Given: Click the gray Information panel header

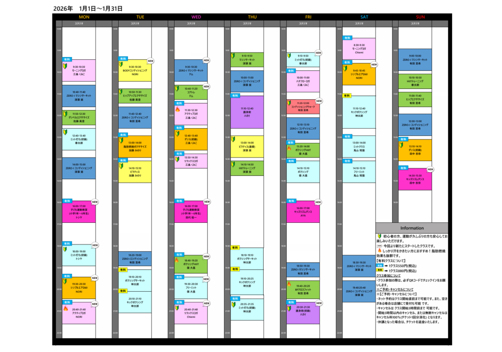Looking at the screenshot, I should [x=412, y=228].
